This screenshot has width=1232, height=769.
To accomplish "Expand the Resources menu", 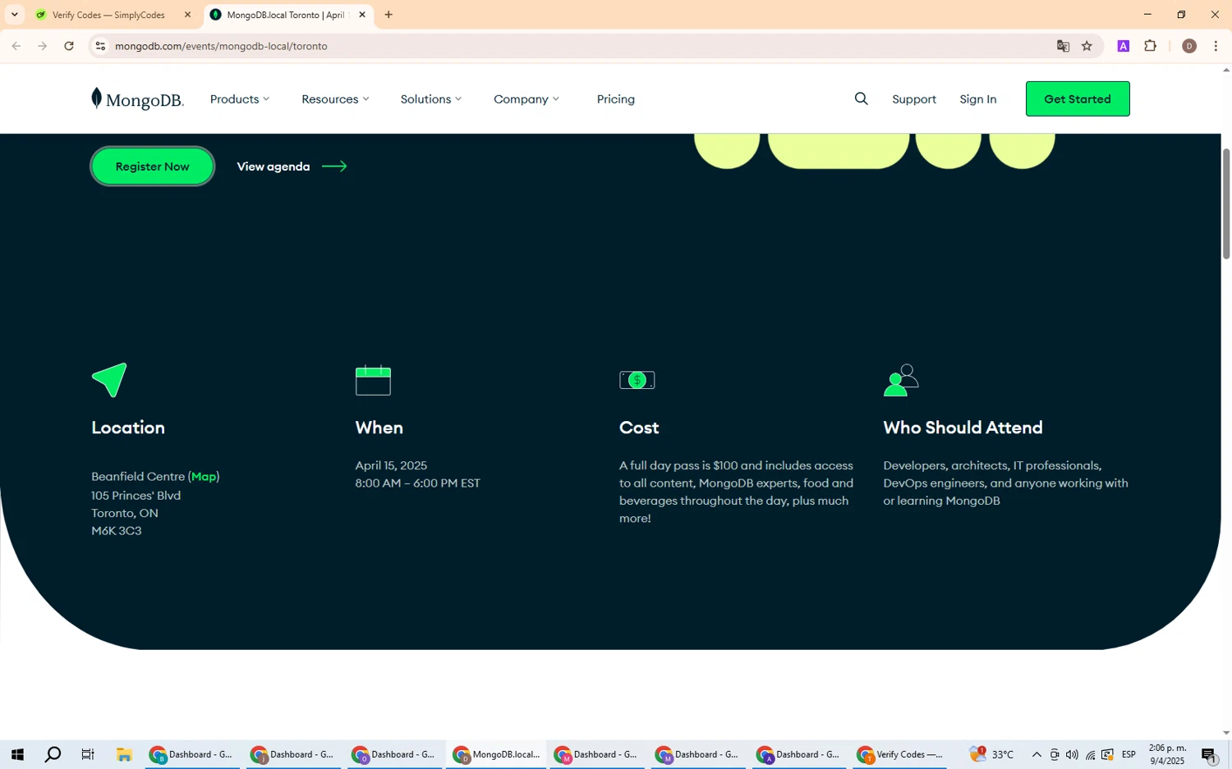I will [x=335, y=98].
